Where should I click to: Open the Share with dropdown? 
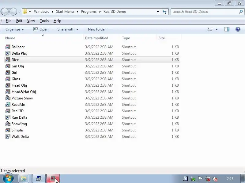pos(68,29)
